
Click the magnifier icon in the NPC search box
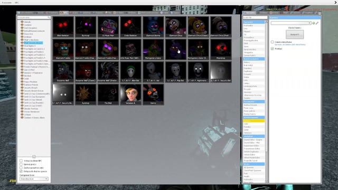(49, 17)
